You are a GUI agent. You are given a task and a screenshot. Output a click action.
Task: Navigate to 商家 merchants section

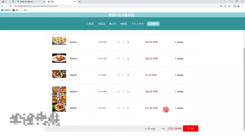(x=124, y=24)
